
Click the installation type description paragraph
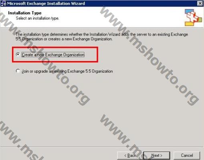coord(102,37)
